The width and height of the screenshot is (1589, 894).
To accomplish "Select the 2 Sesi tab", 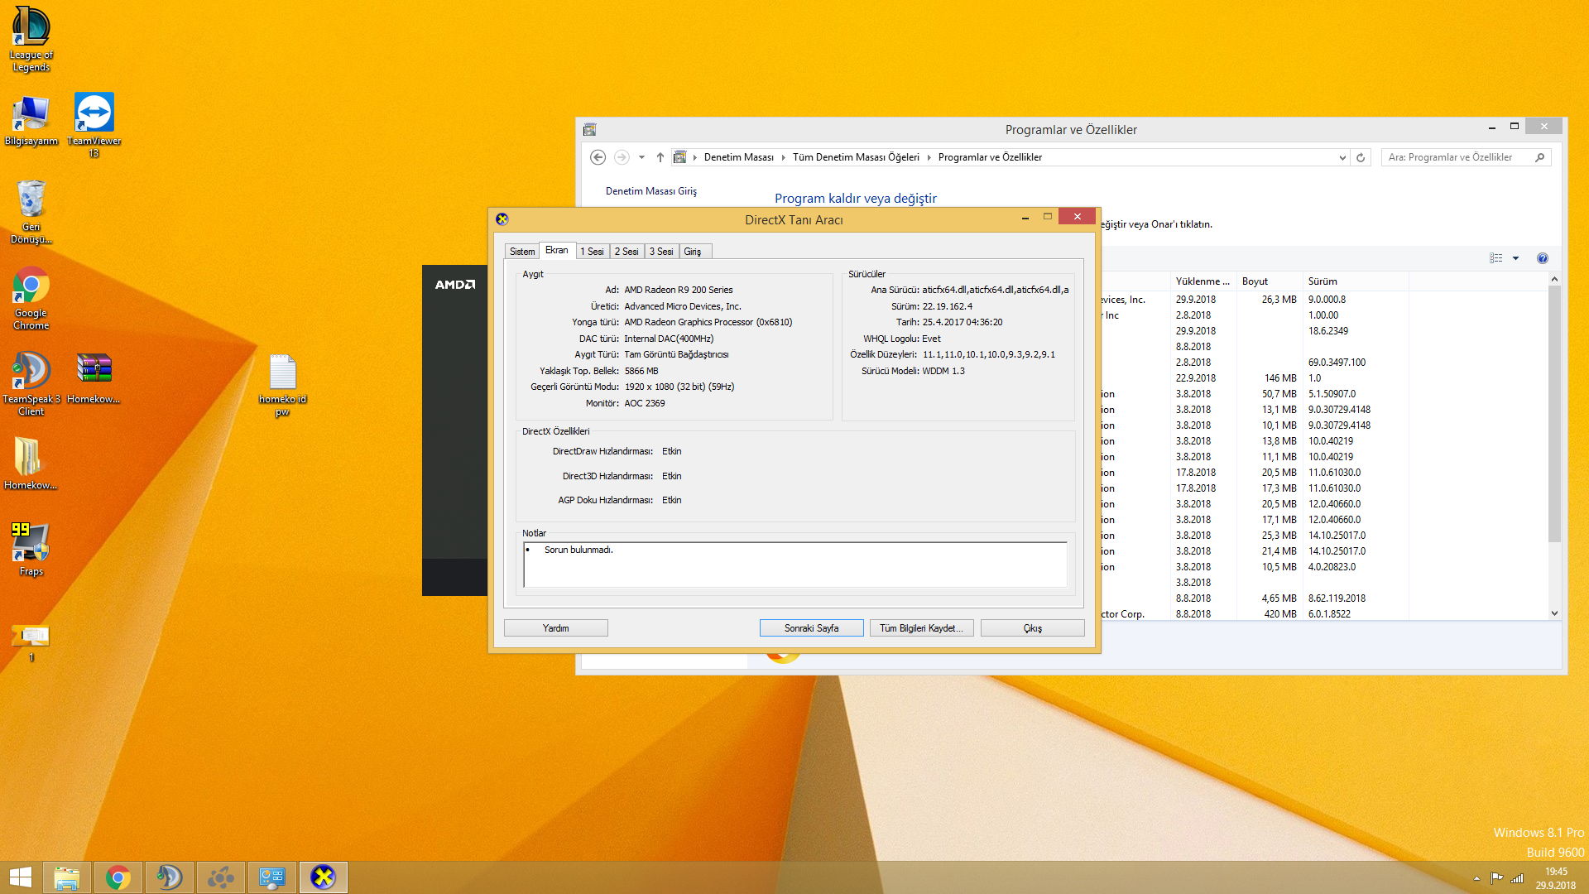I will tap(626, 252).
